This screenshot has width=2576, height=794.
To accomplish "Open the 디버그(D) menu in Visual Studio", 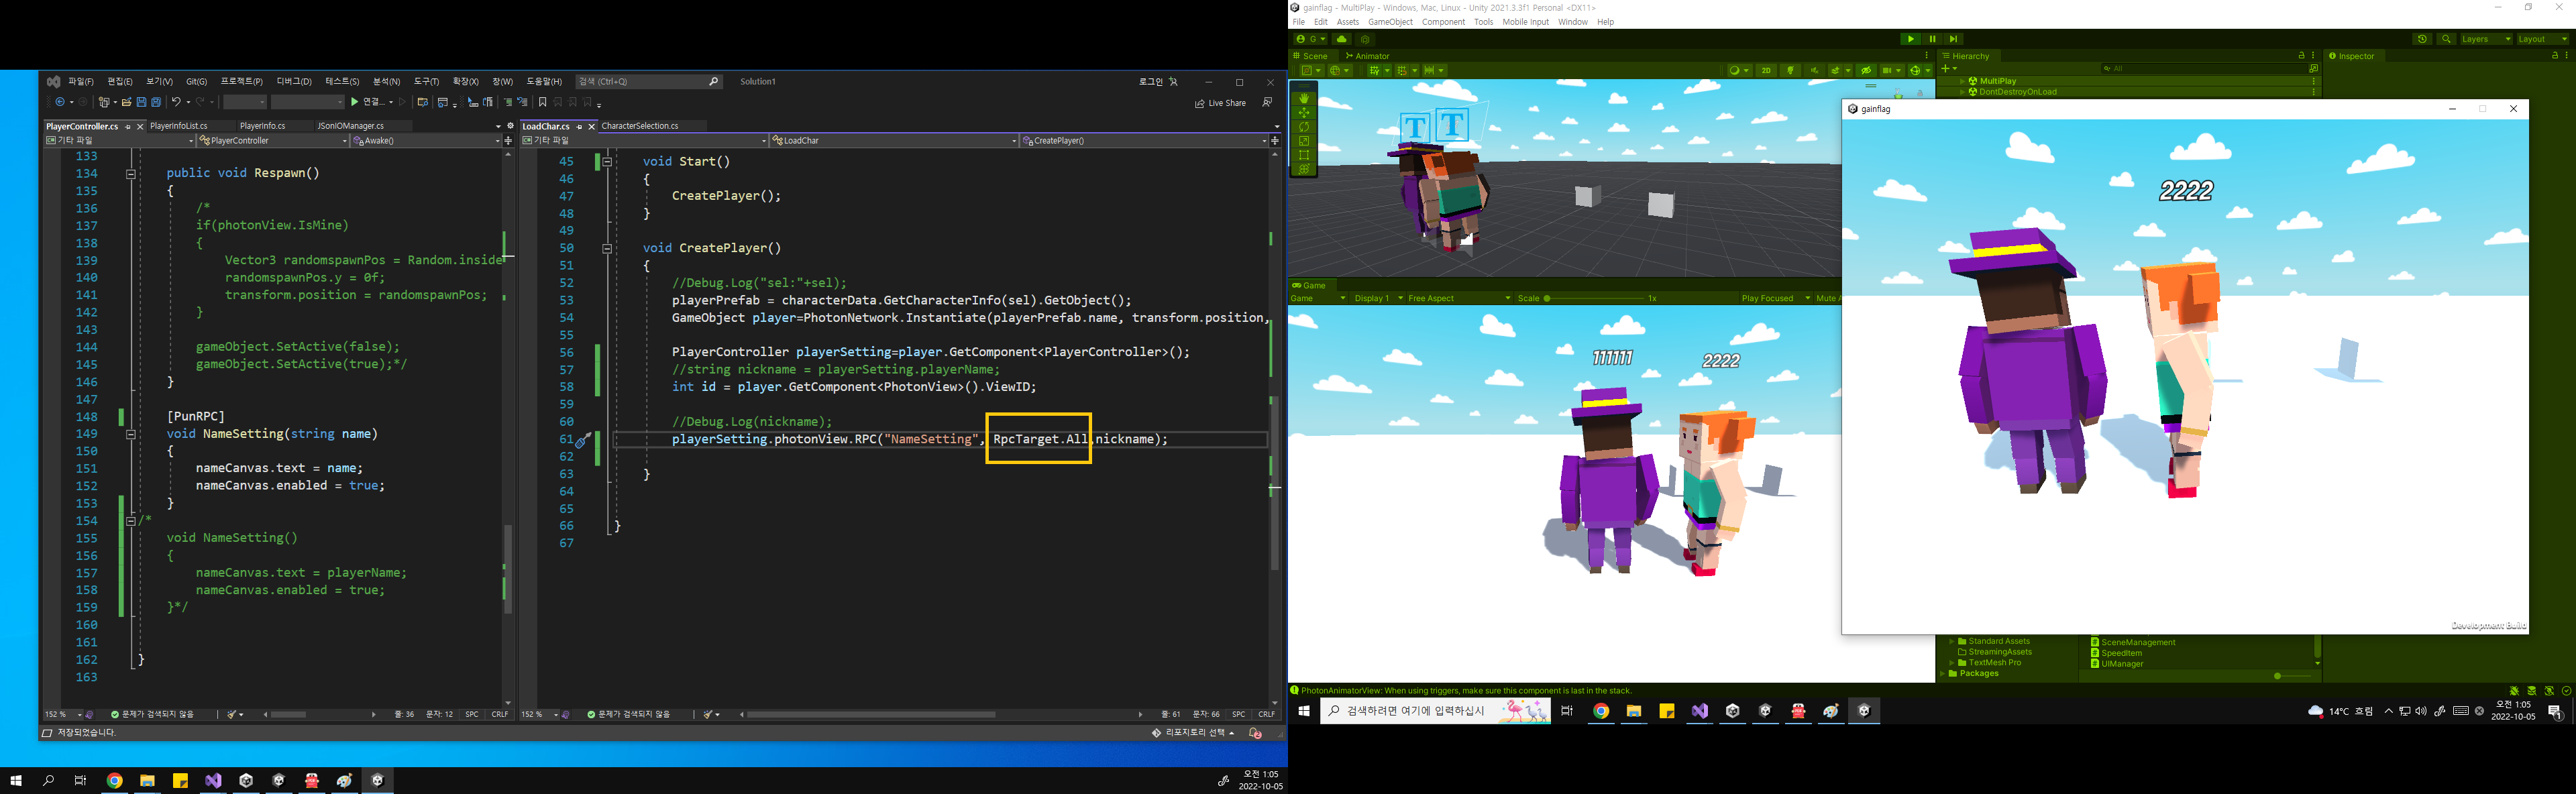I will point(294,82).
